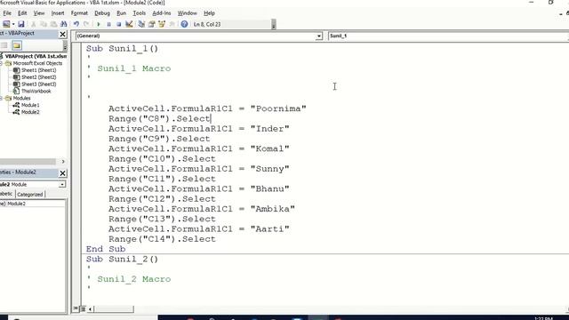Viewport: 569px width, 320px height.
Task: Toggle Folders in the Project Explorer toolbar
Action: tap(16, 45)
